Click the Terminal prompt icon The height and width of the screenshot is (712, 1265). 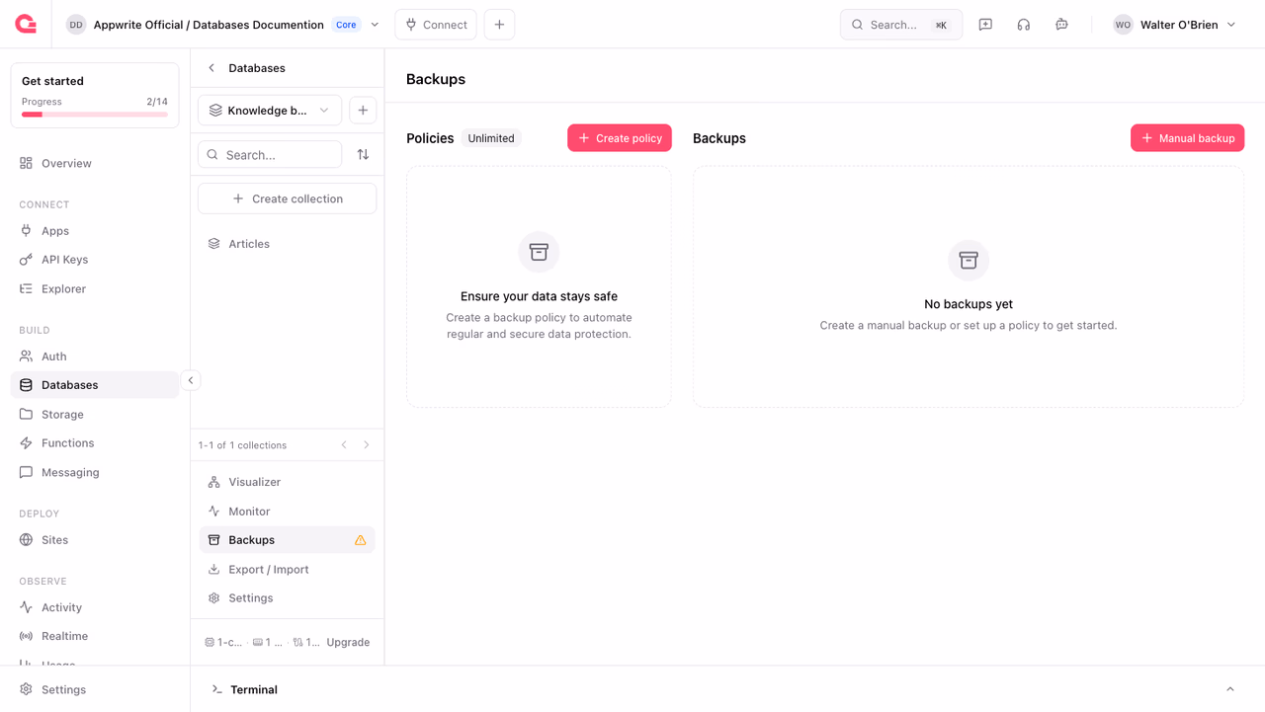[216, 689]
